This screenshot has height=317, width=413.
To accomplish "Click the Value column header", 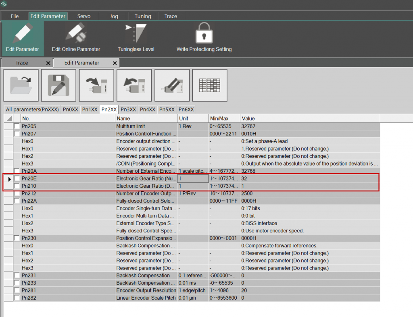I will coord(310,118).
